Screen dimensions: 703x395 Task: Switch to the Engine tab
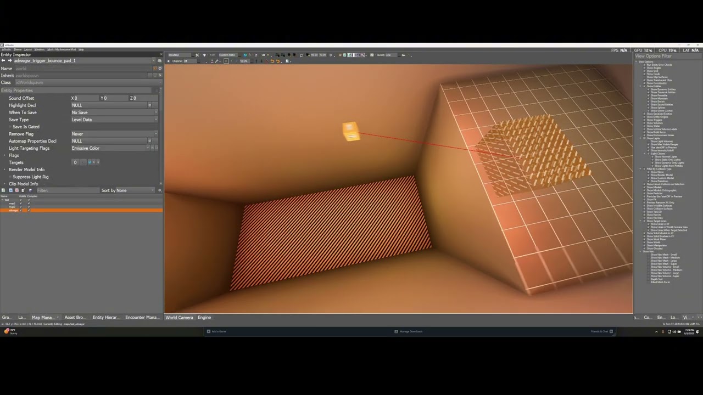204,317
